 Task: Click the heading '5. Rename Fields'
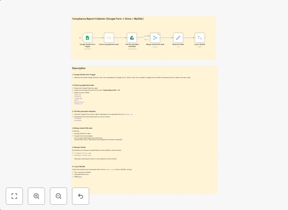pyautogui.click(x=79, y=147)
